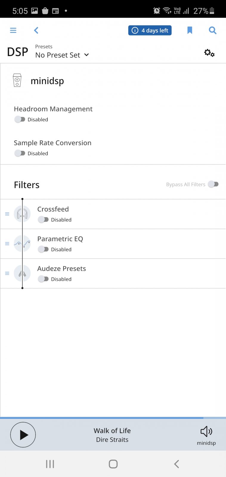The image size is (226, 477).
Task: Enable Sample Rate Conversion toggle
Action: coord(20,153)
